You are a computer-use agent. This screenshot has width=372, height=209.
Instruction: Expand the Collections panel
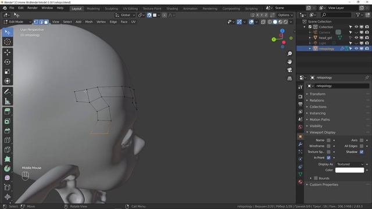coord(318,107)
